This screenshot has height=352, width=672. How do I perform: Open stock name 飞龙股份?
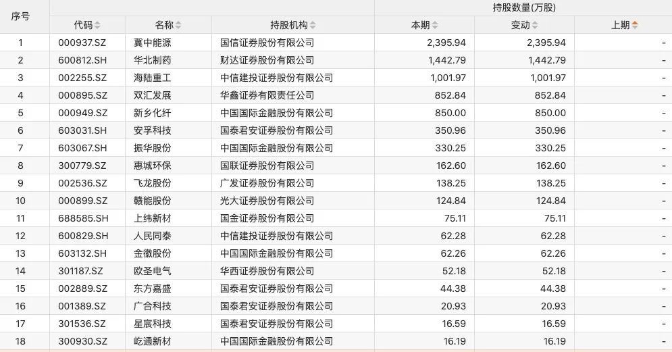[152, 184]
